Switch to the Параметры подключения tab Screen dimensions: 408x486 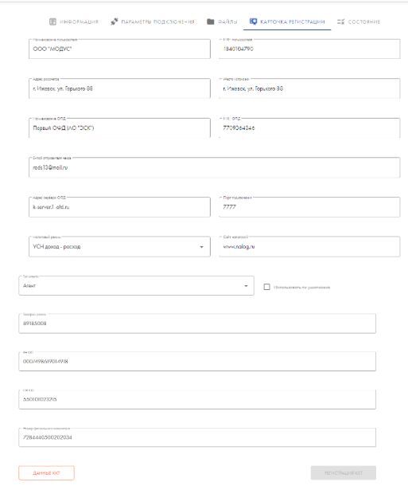tap(153, 22)
